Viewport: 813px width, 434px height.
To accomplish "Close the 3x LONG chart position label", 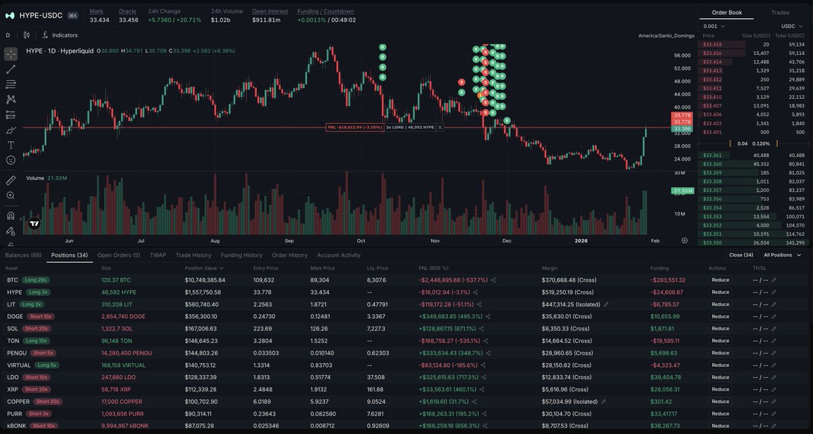I will (440, 127).
